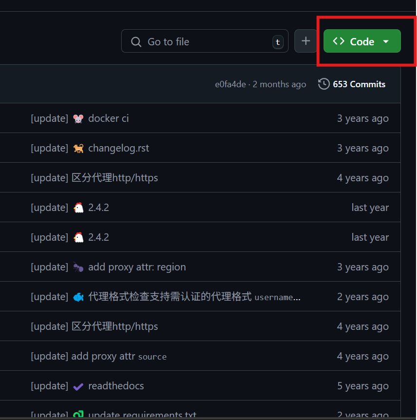Open the Code dropdown arrow
This screenshot has width=417, height=420.
tap(386, 41)
